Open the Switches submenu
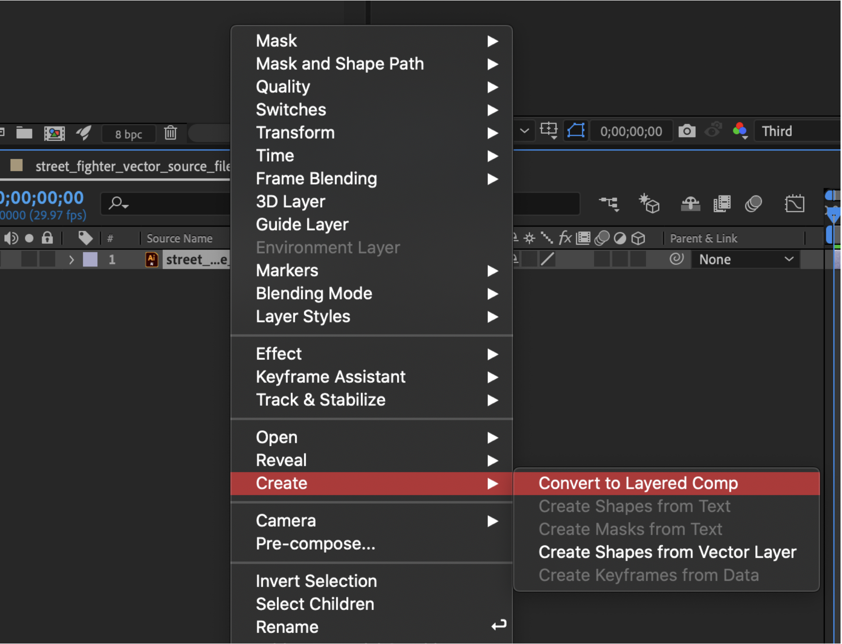 tap(372, 110)
